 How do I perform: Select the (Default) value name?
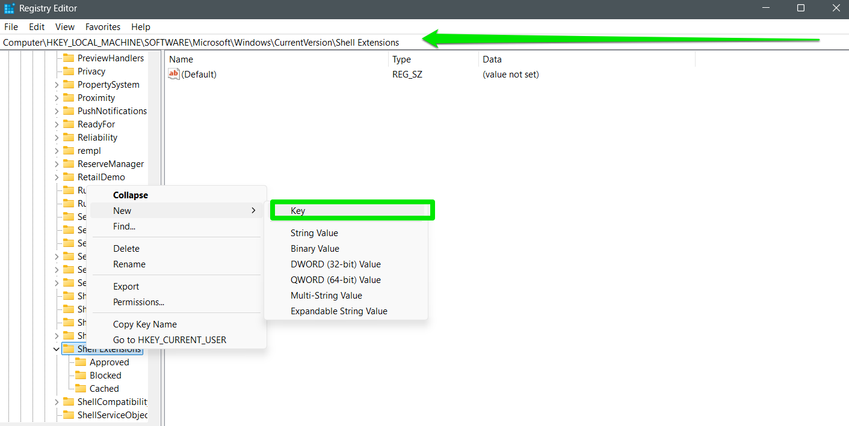point(199,75)
